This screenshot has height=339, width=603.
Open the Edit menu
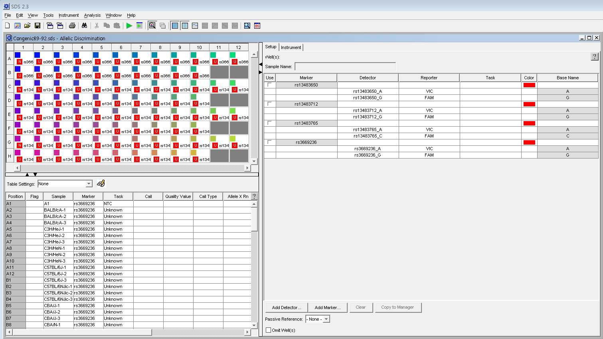tap(19, 15)
